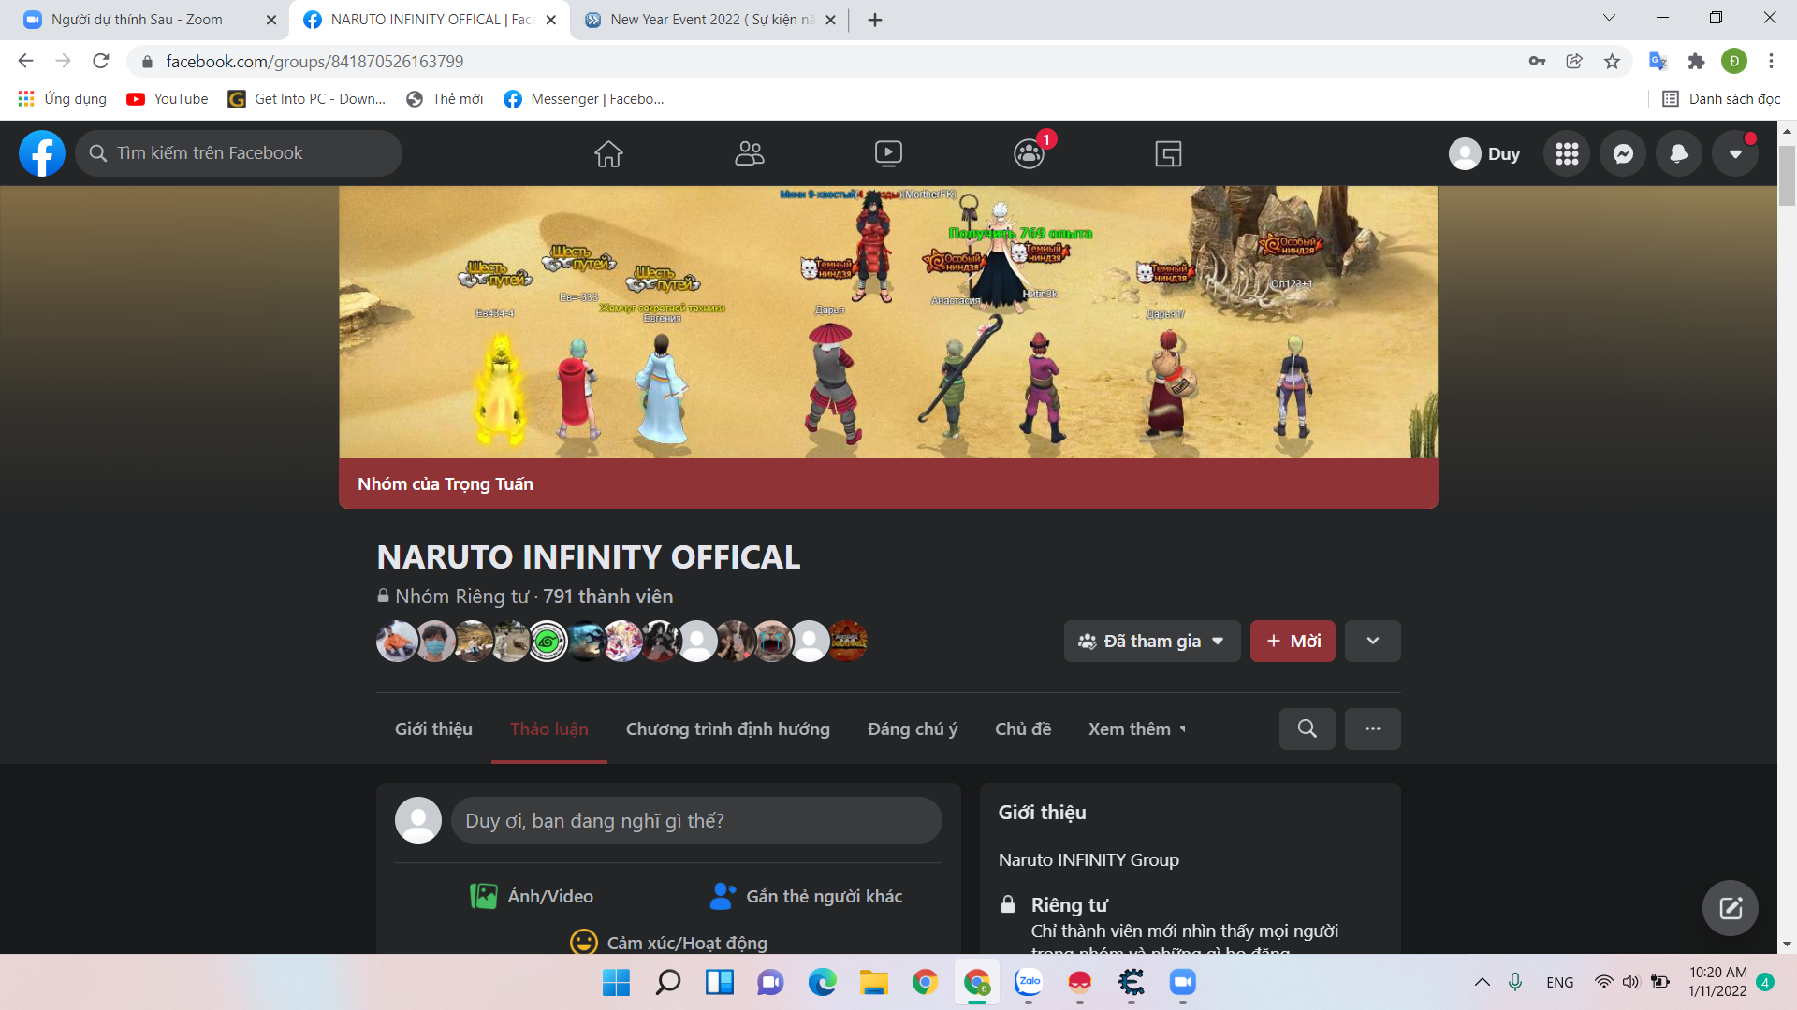Open YouTube bookmark
The width and height of the screenshot is (1797, 1010).
coord(168,99)
